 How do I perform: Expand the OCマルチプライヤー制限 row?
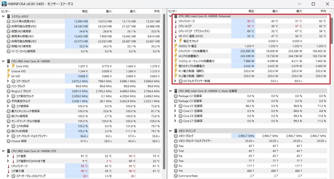tap(175, 81)
